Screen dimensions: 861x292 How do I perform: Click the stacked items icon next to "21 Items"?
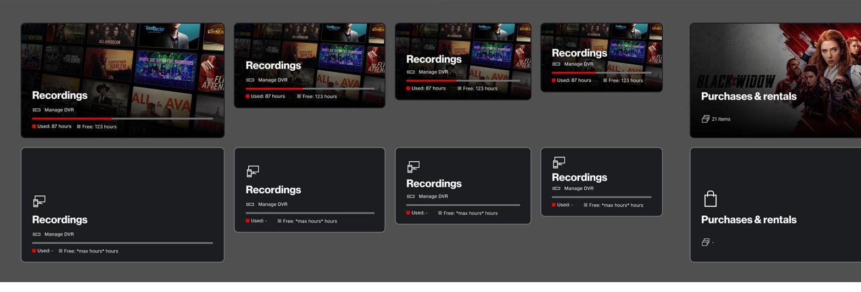706,119
